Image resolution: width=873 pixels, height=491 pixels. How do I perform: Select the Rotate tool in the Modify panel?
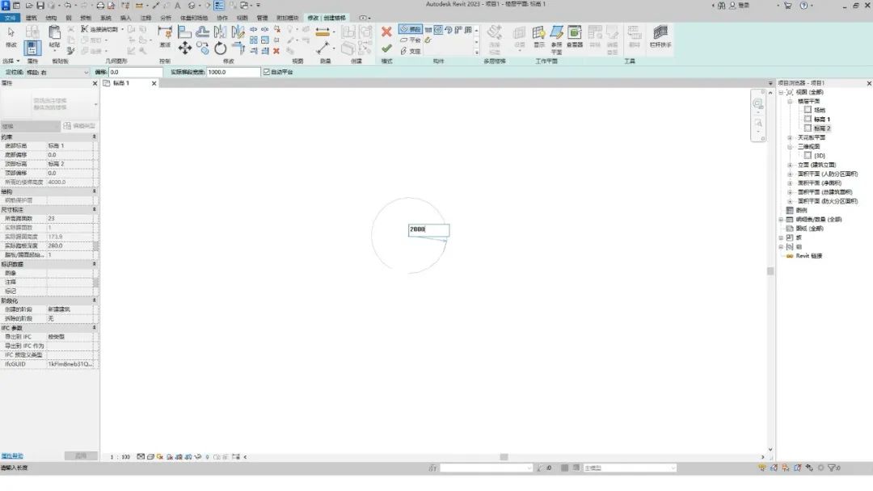tap(221, 48)
